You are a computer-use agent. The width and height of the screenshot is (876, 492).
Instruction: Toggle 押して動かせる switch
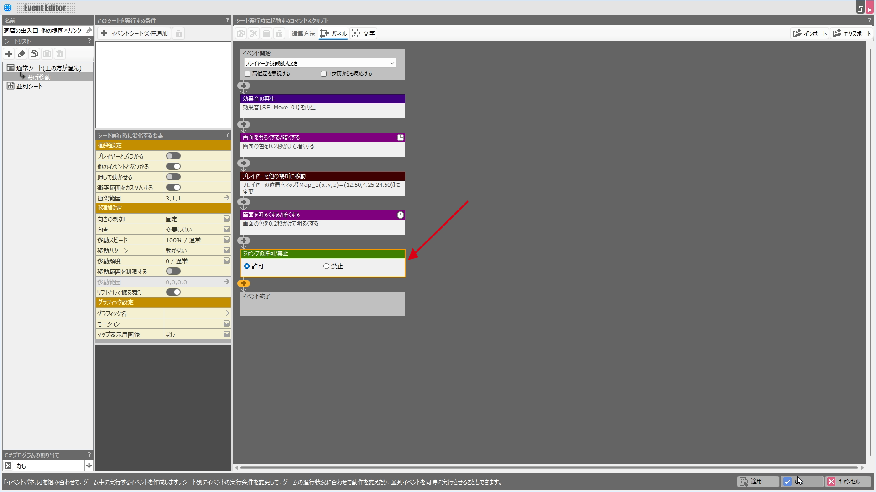pyautogui.click(x=173, y=177)
